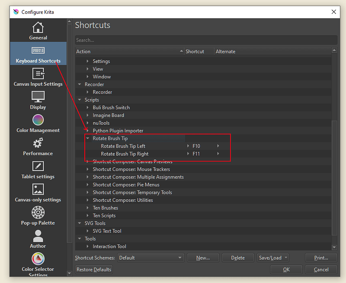Image resolution: width=346 pixels, height=283 pixels.
Task: Click the Shortcut column header
Action: pos(199,51)
